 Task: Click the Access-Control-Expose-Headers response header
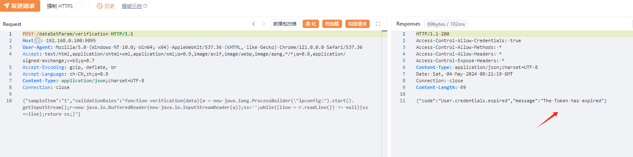tap(460, 61)
